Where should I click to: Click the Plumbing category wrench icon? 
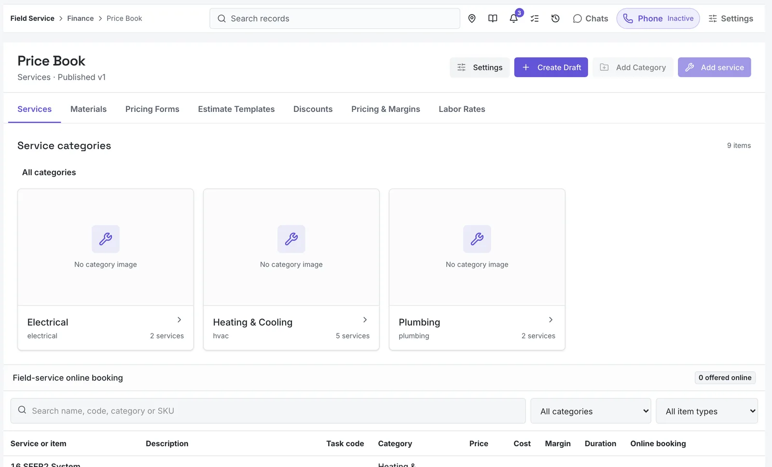[x=477, y=239]
